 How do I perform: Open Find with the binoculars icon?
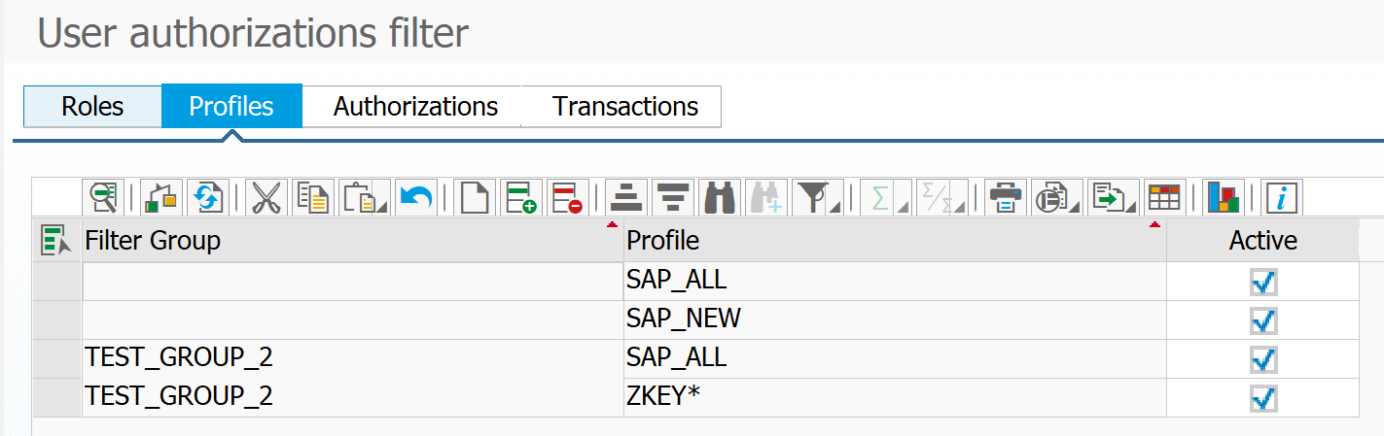tap(722, 197)
